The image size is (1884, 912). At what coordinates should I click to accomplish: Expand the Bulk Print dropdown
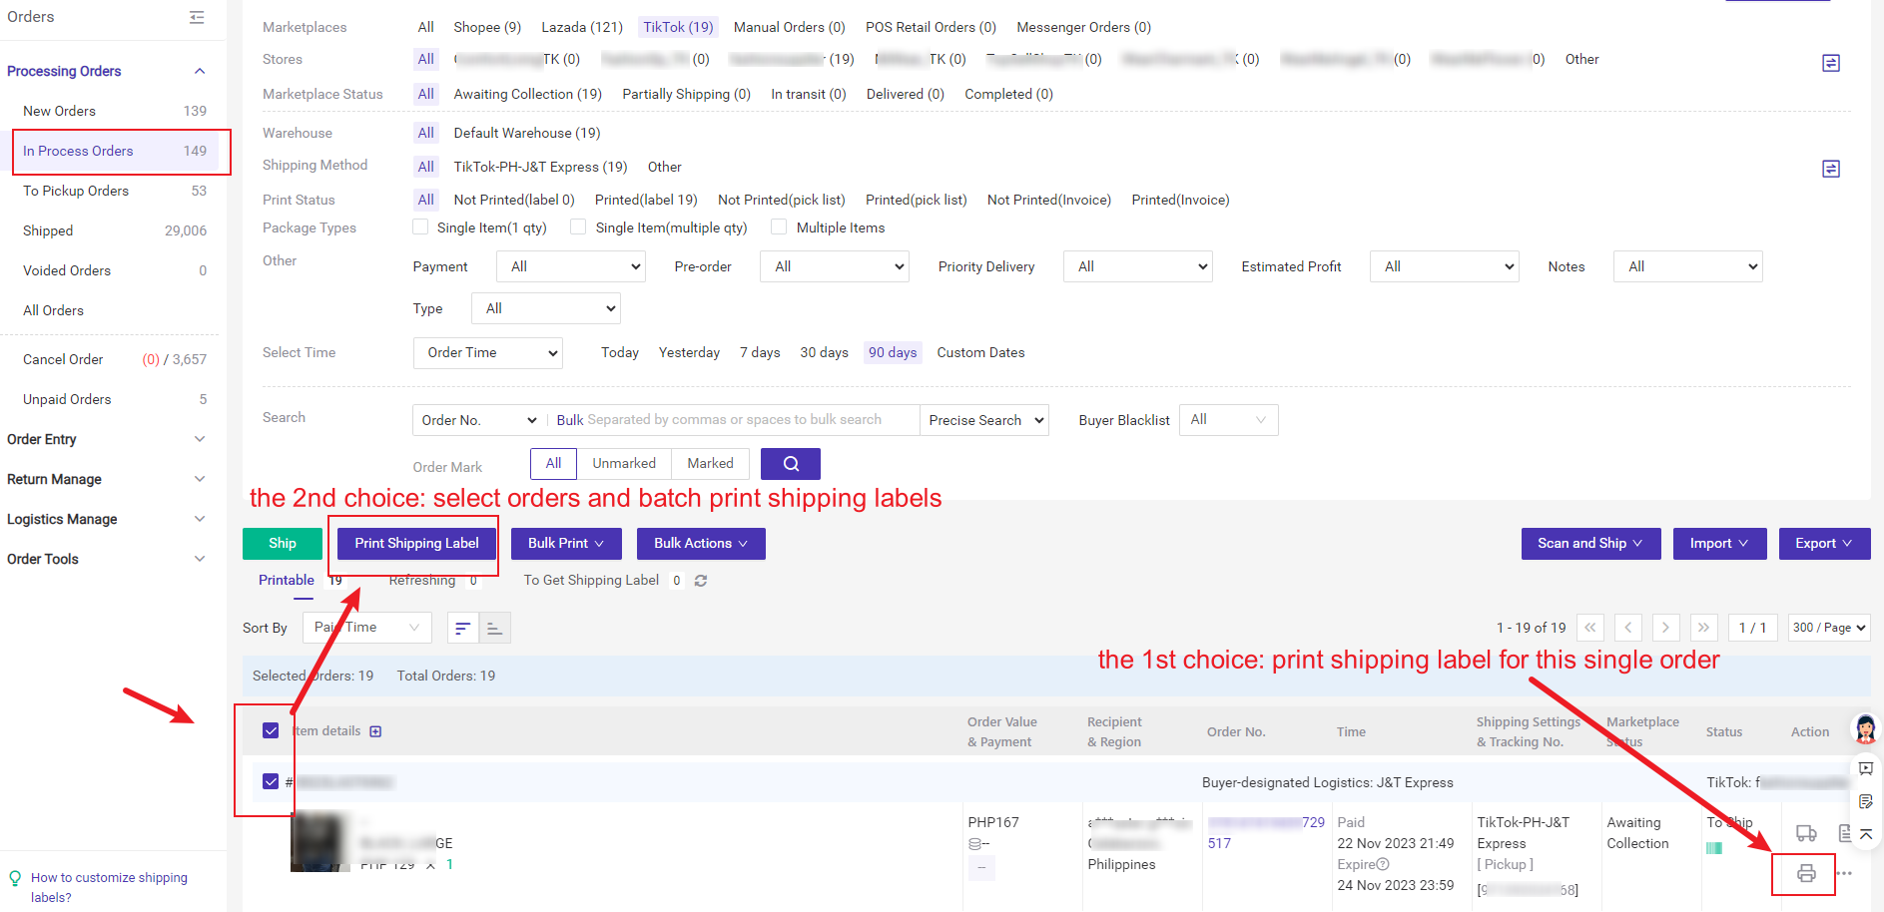pyautogui.click(x=565, y=544)
